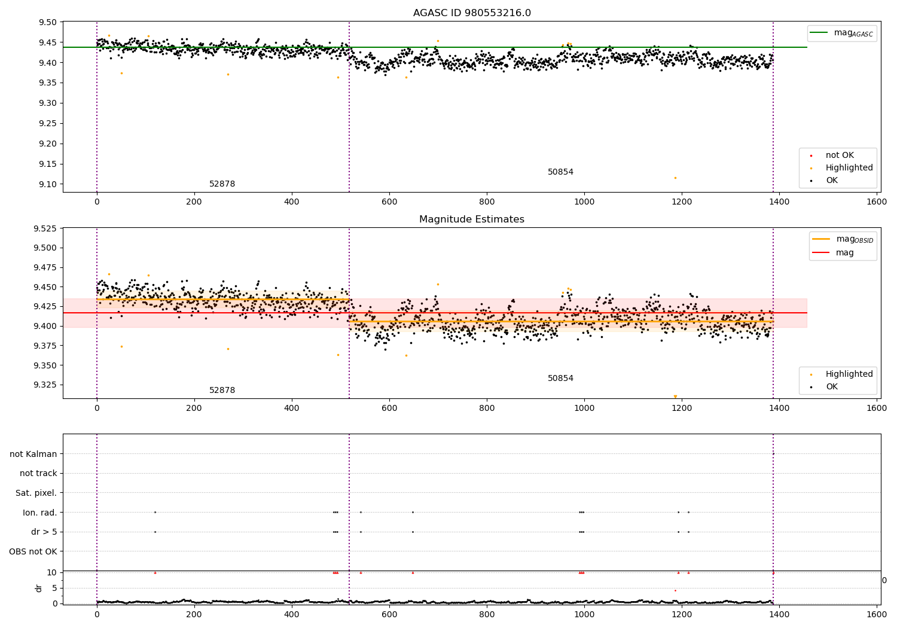Click the 'not Kalman' row label
The width and height of the screenshot is (897, 628).
pyautogui.click(x=33, y=455)
